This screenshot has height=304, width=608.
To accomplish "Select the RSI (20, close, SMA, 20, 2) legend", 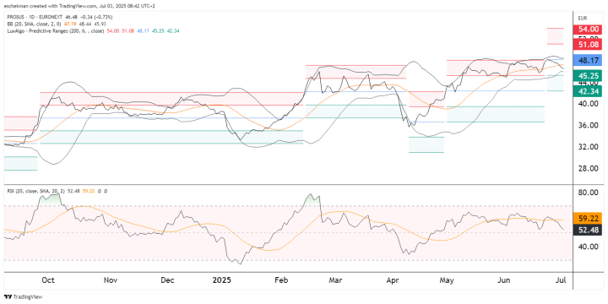I will click(x=35, y=191).
